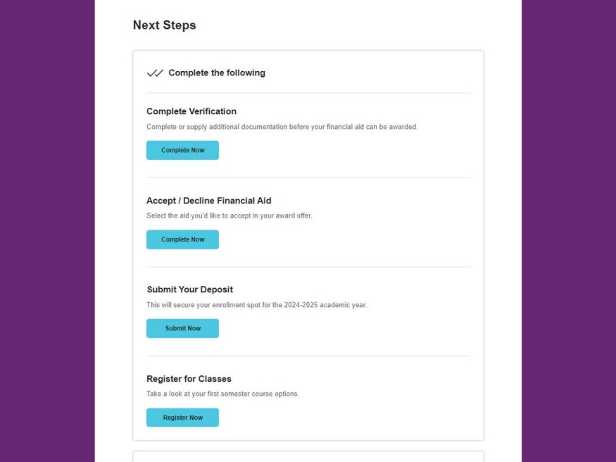The width and height of the screenshot is (616, 462).
Task: Click the Register for Classes heading
Action: [x=189, y=379]
